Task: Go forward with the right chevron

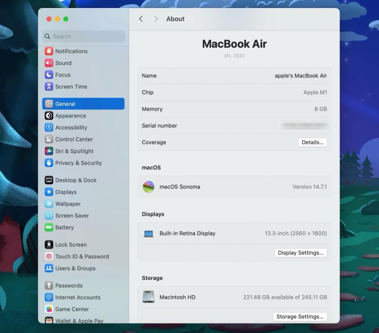Action: pyautogui.click(x=156, y=19)
